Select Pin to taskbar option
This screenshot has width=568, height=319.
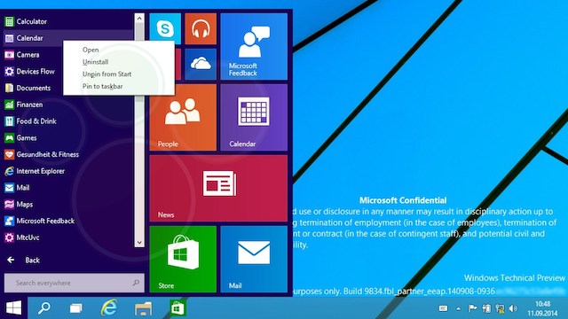pyautogui.click(x=103, y=87)
